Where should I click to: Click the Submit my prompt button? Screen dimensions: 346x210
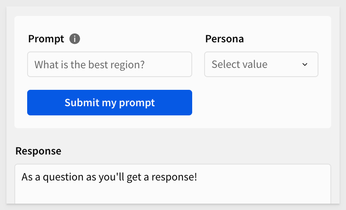click(109, 103)
